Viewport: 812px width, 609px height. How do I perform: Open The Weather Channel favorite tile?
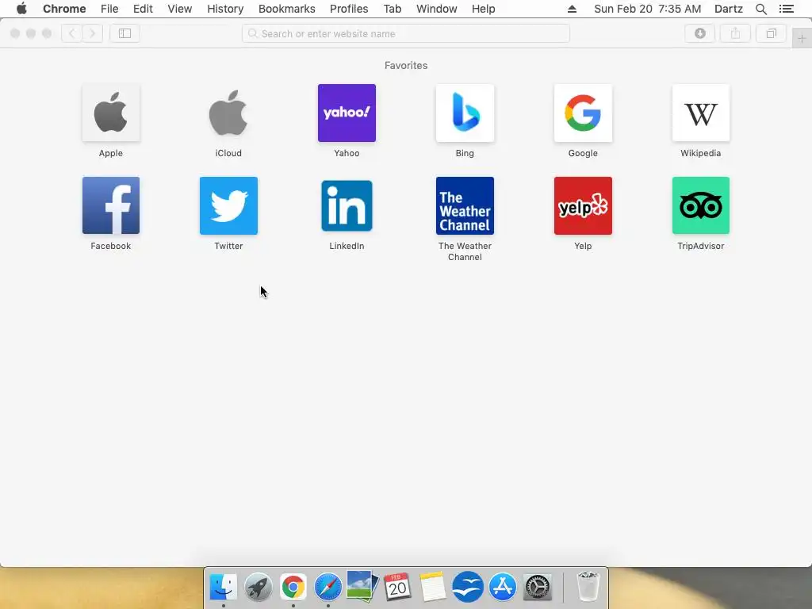[465, 205]
